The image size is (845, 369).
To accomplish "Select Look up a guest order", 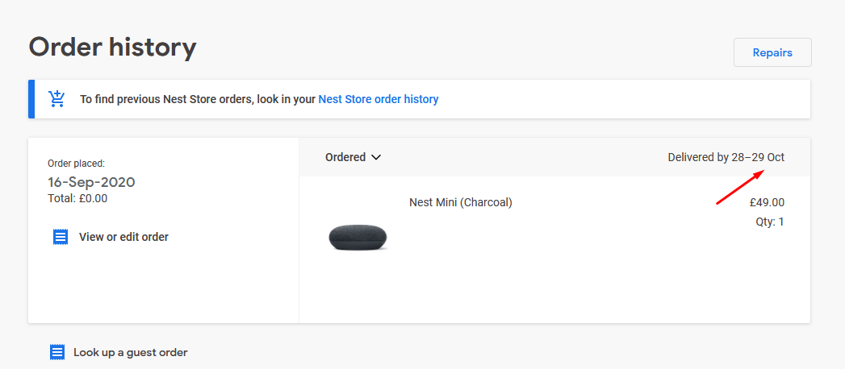I will [x=130, y=352].
